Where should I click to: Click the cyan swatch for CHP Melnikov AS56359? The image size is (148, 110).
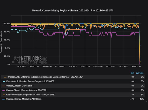(4, 81)
